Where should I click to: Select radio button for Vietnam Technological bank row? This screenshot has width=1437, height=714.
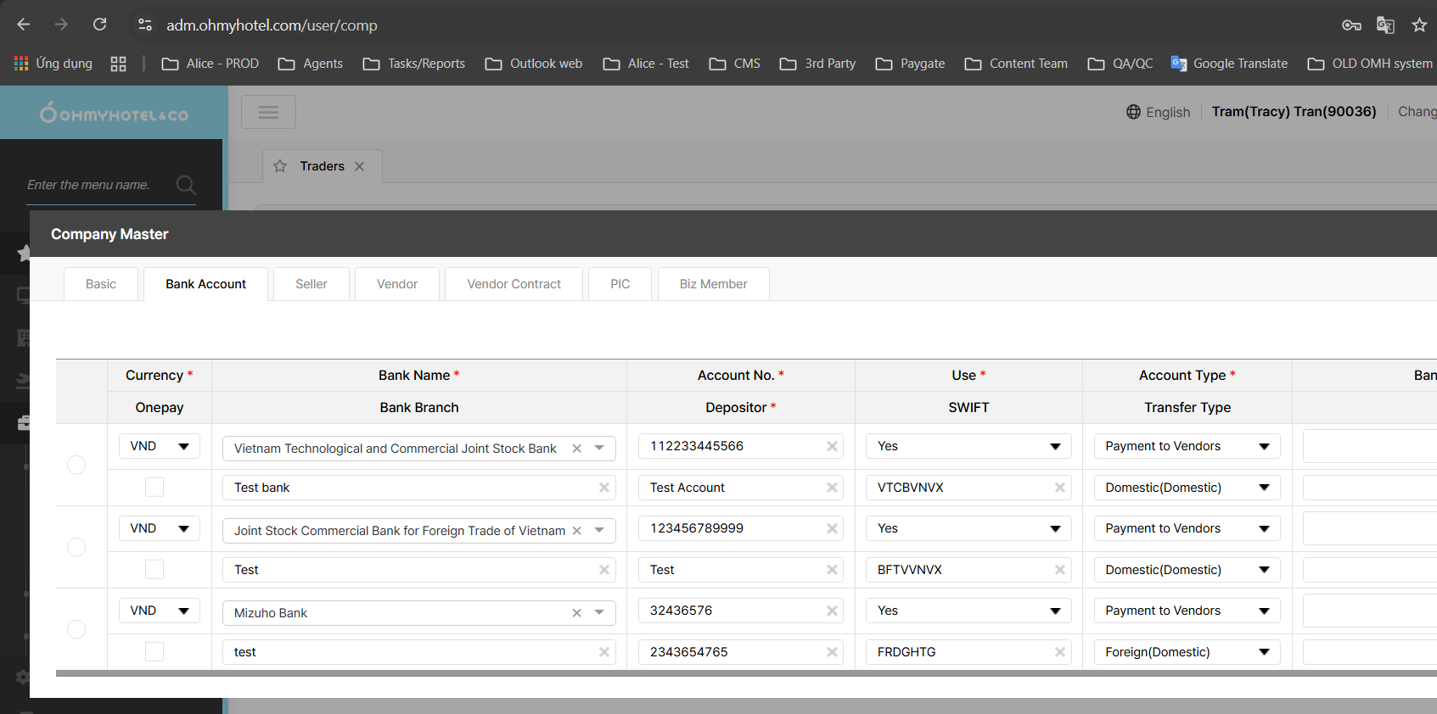click(76, 465)
